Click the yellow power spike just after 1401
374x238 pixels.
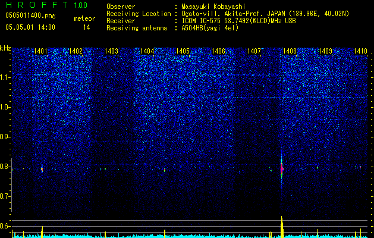pyautogui.click(x=42, y=232)
